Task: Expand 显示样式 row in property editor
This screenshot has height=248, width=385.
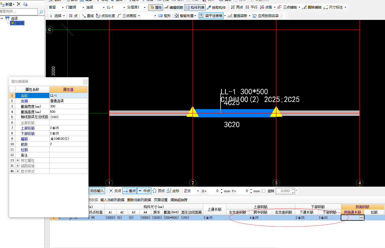Action: click(x=18, y=171)
